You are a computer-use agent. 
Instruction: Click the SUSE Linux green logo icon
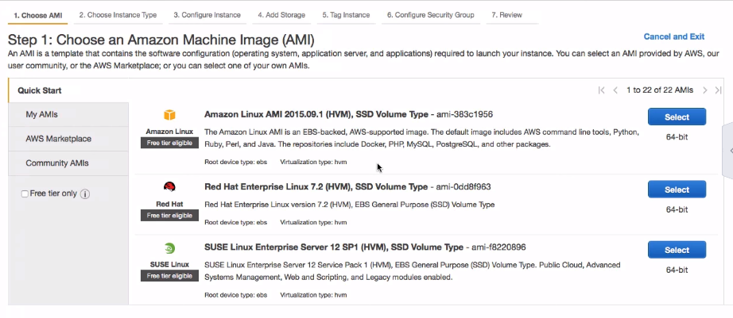click(169, 248)
